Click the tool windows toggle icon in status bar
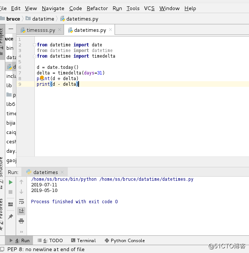The height and width of the screenshot is (253, 249). tap(2, 249)
